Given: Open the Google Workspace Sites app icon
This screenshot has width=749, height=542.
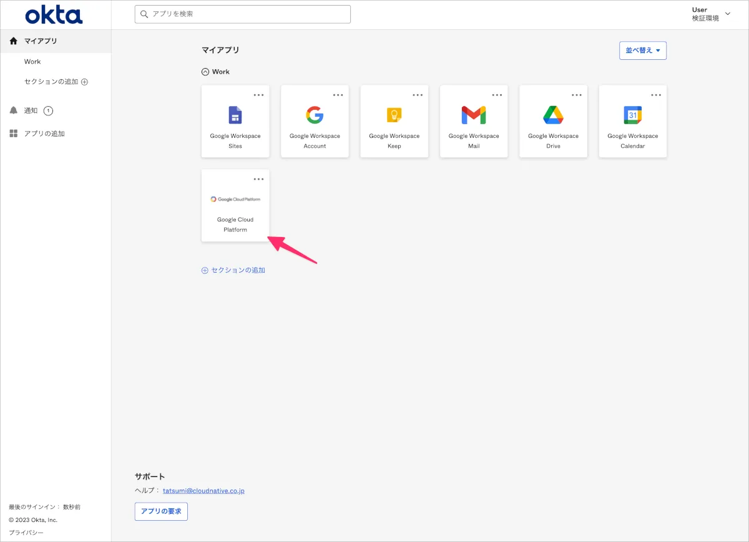Looking at the screenshot, I should [235, 115].
